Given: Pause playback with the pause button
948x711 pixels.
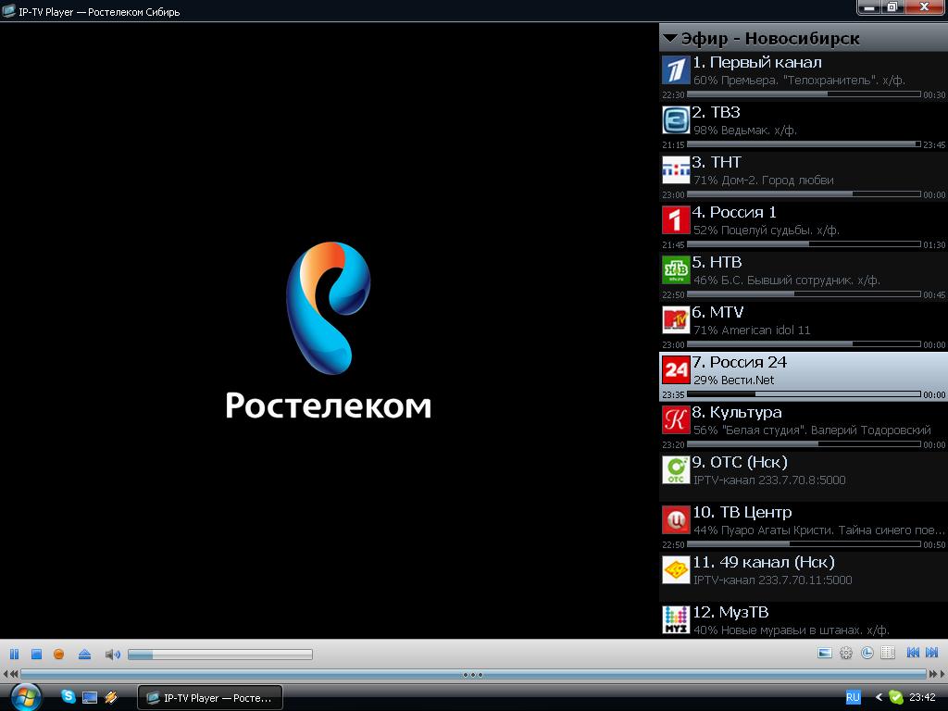Looking at the screenshot, I should pos(14,654).
